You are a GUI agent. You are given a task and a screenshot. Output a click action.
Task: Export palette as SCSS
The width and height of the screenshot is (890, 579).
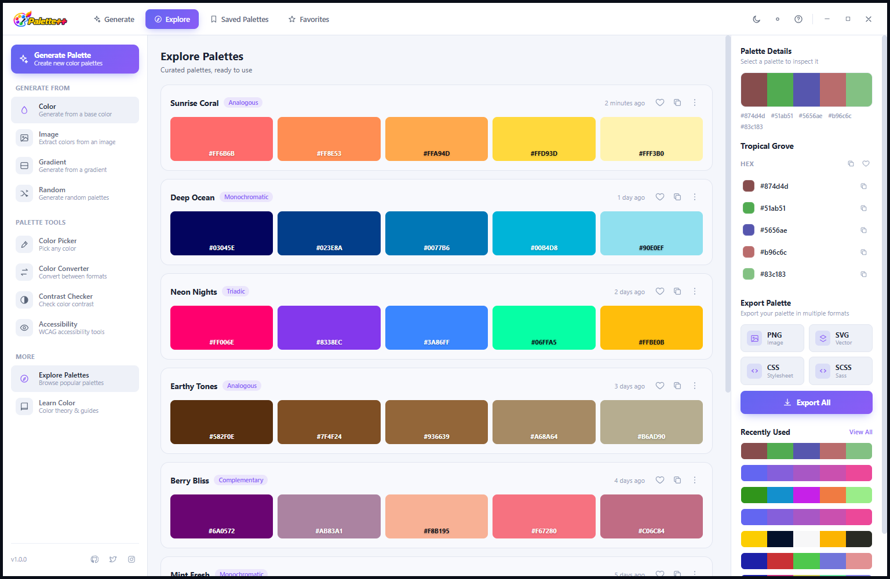coord(841,371)
